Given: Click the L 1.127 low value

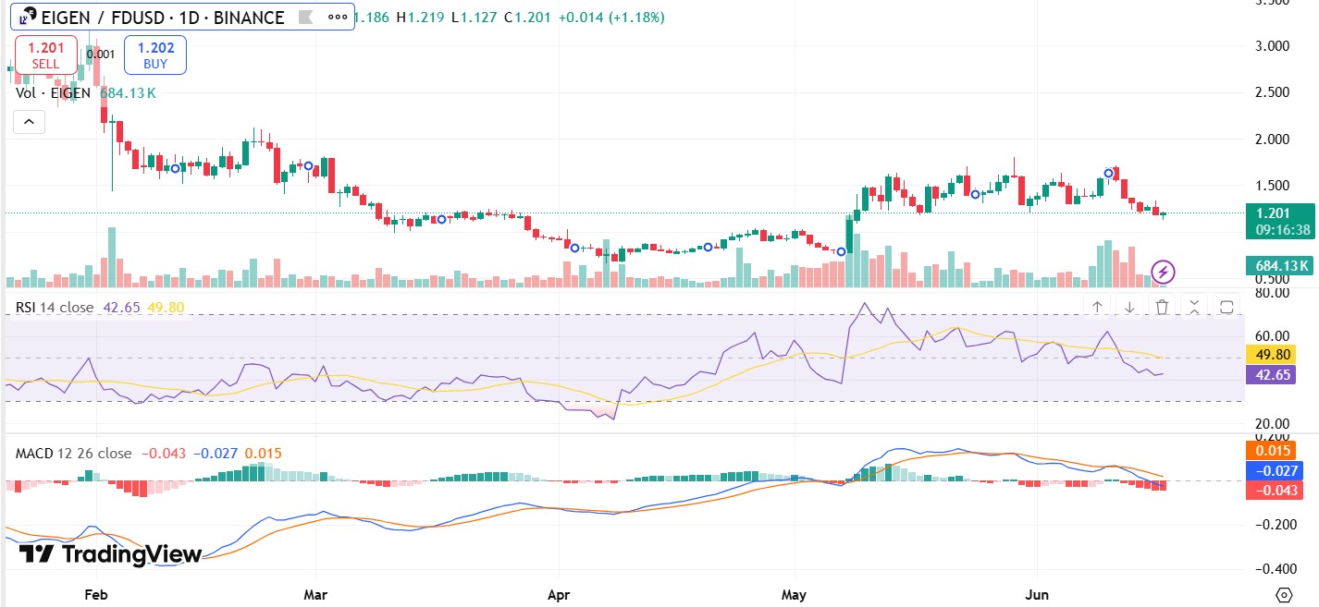Looking at the screenshot, I should pyautogui.click(x=474, y=18).
